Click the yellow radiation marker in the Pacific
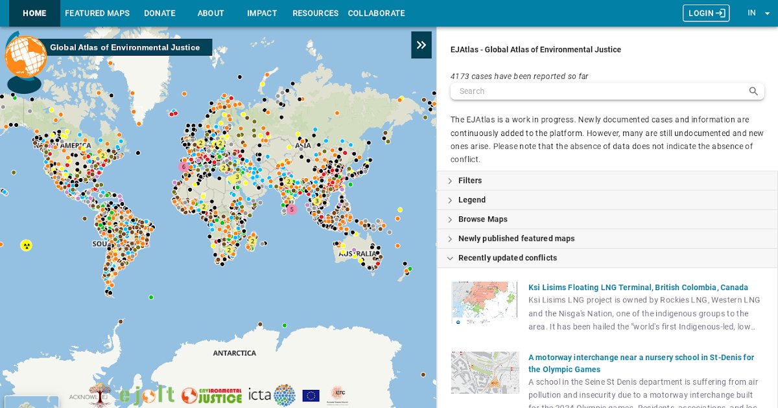Screen dimensions: 778x408 [27, 245]
